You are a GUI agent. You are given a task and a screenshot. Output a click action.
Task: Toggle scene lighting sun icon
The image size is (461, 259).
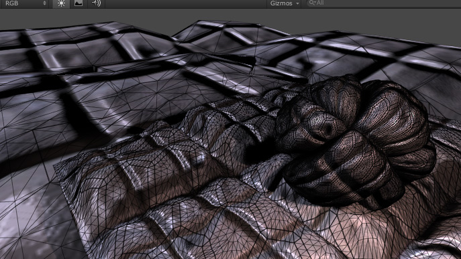point(62,3)
